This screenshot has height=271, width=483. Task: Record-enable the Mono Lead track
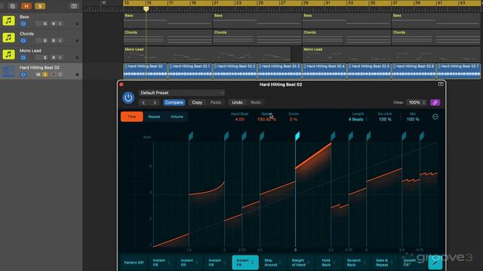pos(53,57)
